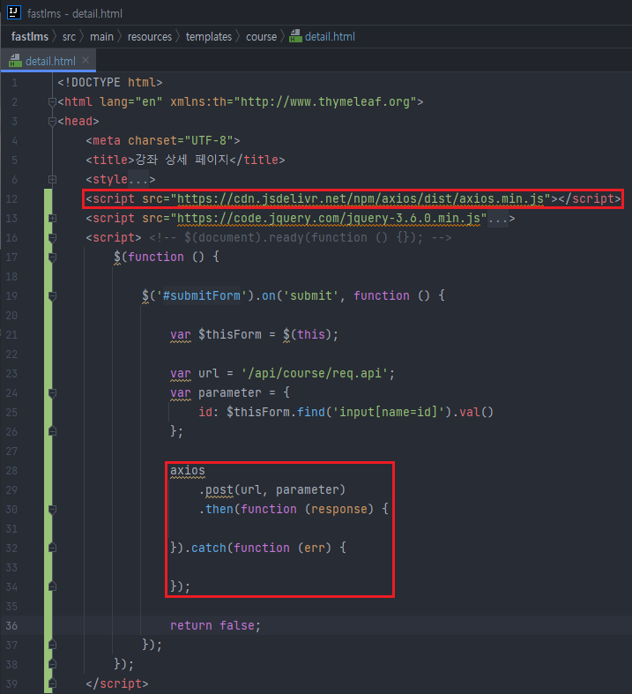Click the fold end marker on line 32

click(52, 548)
